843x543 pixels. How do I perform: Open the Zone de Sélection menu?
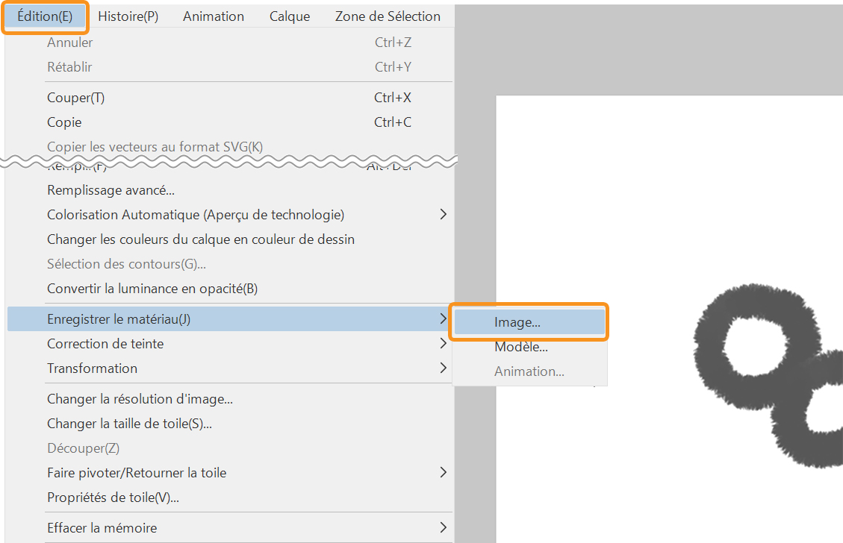point(388,16)
